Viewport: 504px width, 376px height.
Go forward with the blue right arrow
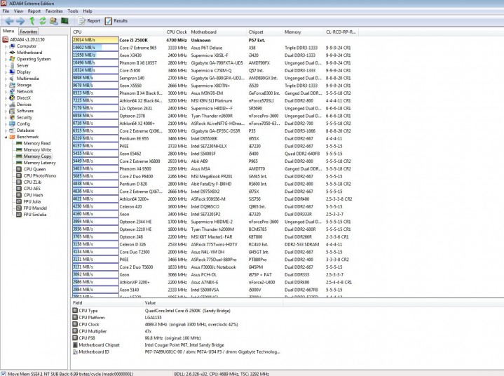tap(20, 21)
